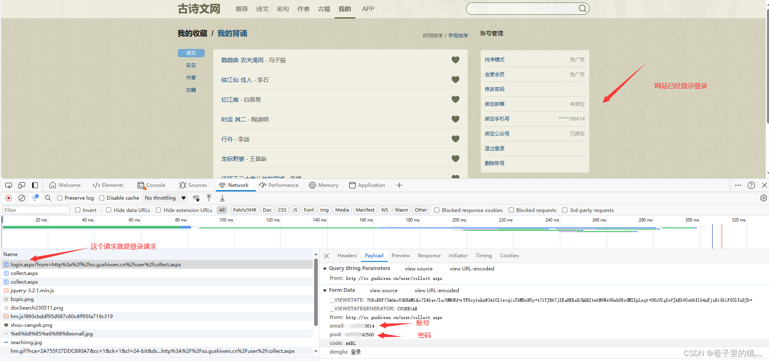Filter requests by JS type
Image resolution: width=769 pixels, height=361 pixels.
tap(295, 210)
